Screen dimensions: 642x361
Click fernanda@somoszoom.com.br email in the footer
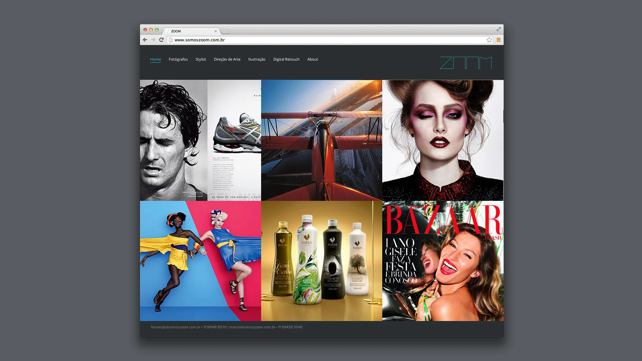point(175,327)
